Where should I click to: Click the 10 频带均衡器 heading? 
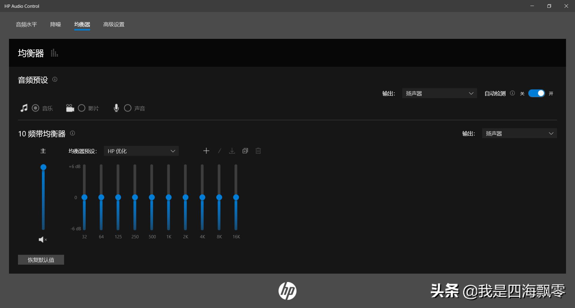(x=42, y=134)
